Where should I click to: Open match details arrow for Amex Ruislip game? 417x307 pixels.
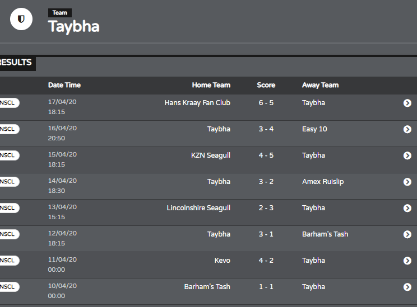click(407, 182)
